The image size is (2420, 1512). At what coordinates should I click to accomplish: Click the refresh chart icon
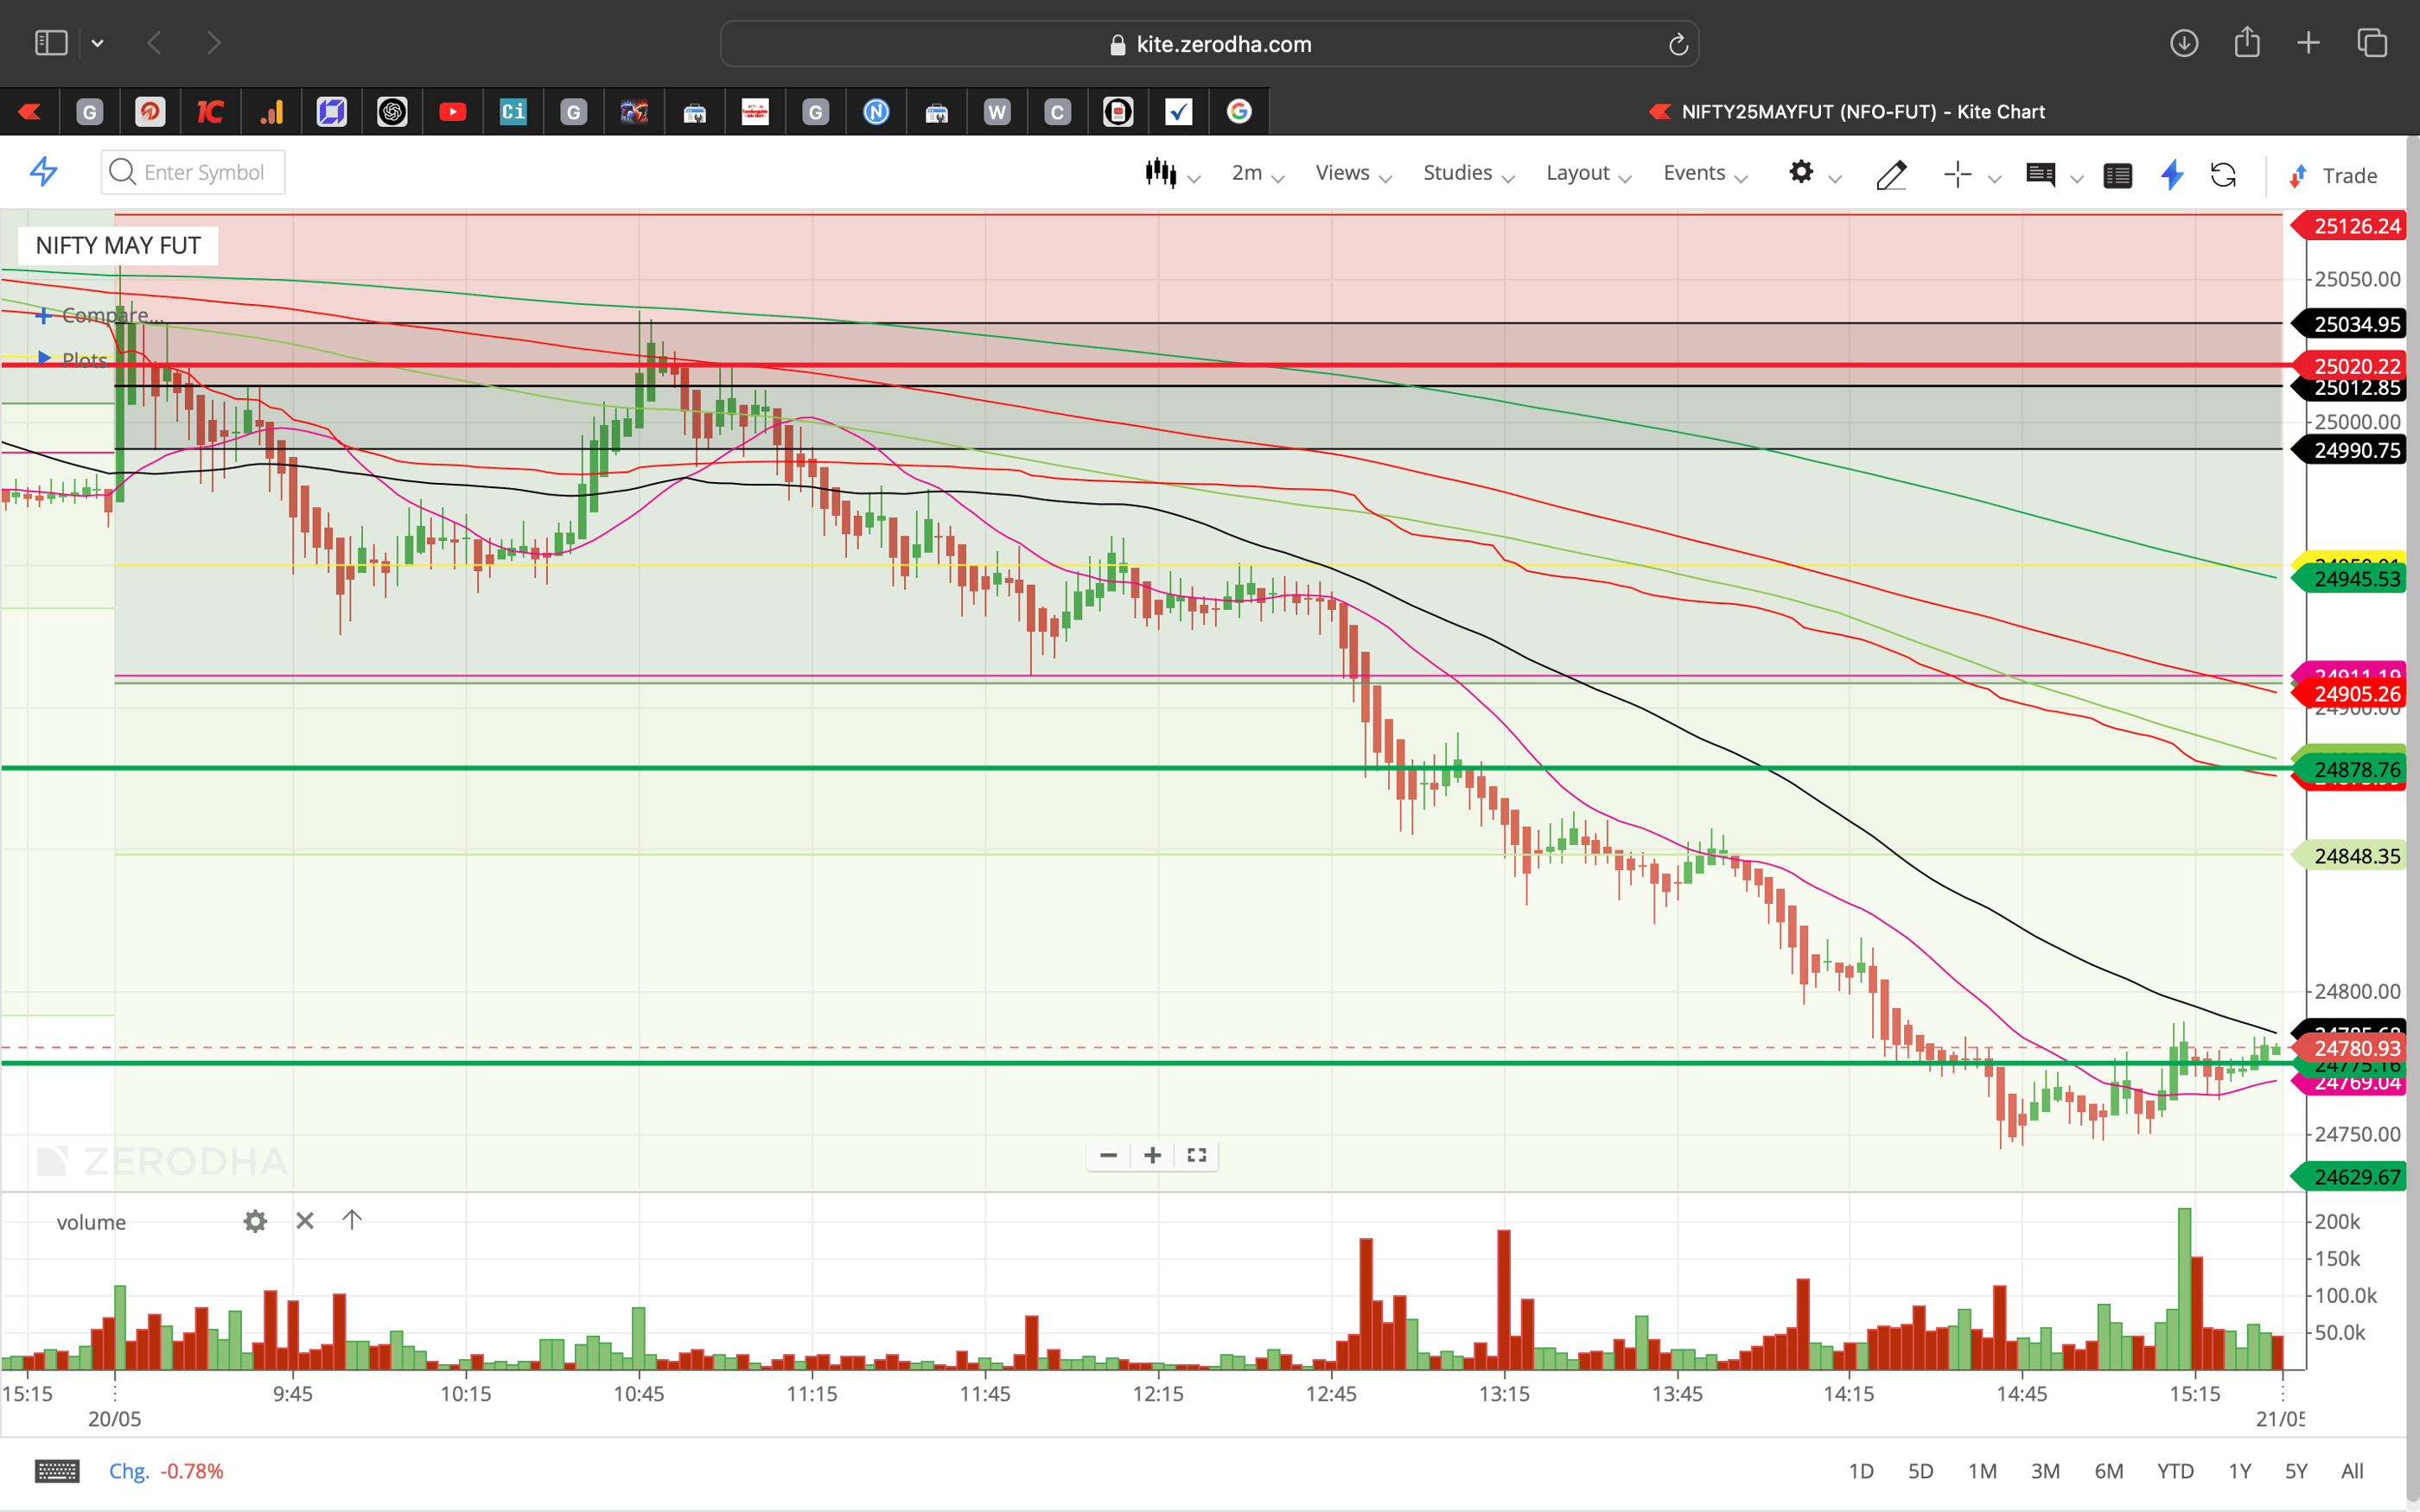(x=2225, y=175)
